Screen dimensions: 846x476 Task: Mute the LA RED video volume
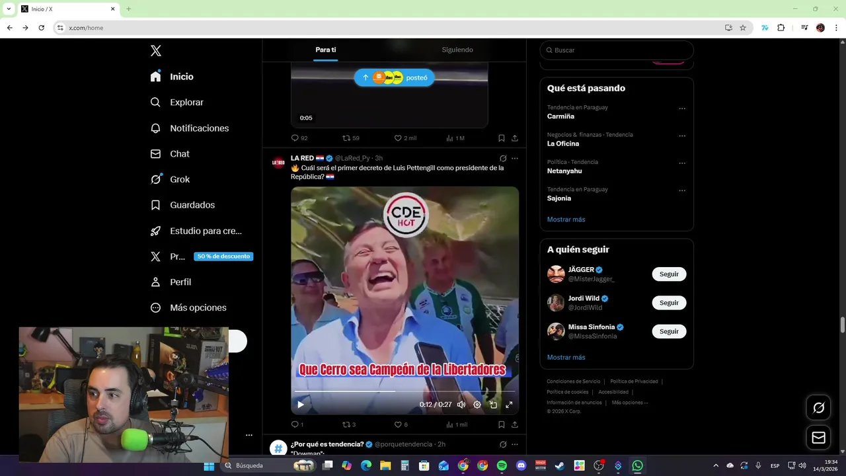[x=461, y=405]
